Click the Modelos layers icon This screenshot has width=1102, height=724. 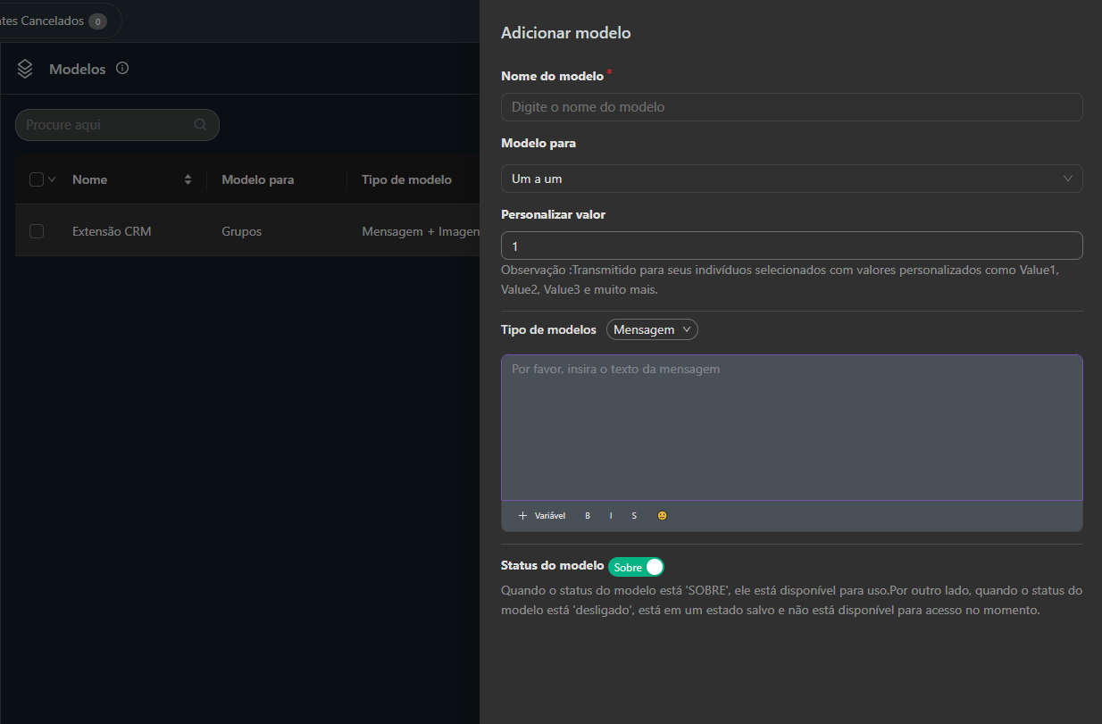(x=25, y=69)
